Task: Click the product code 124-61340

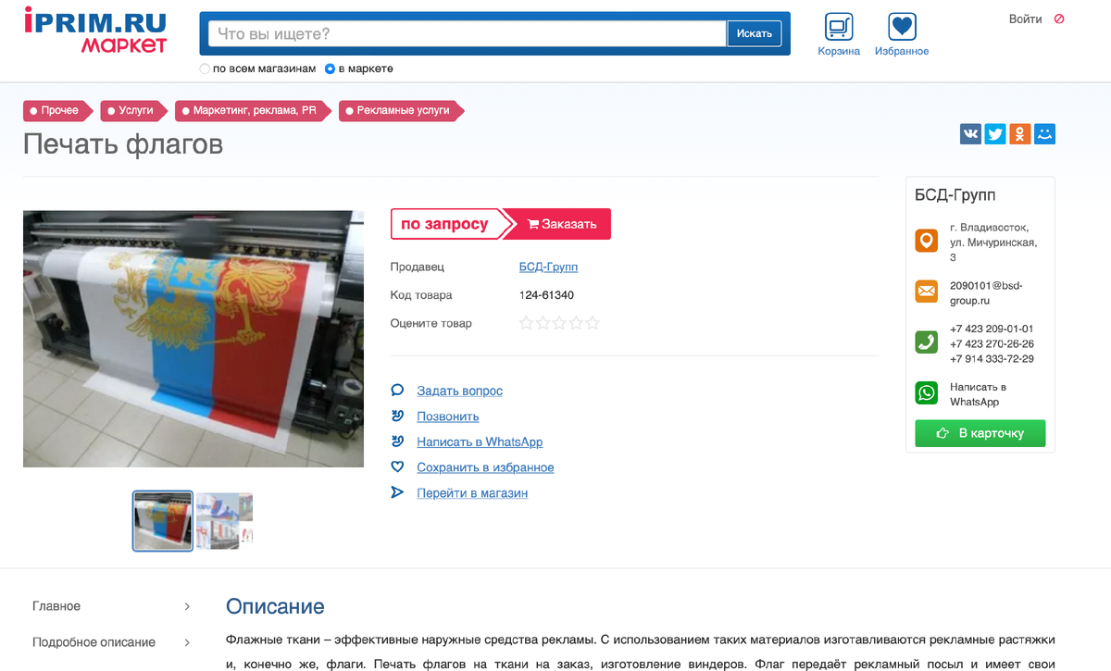Action: click(x=546, y=295)
